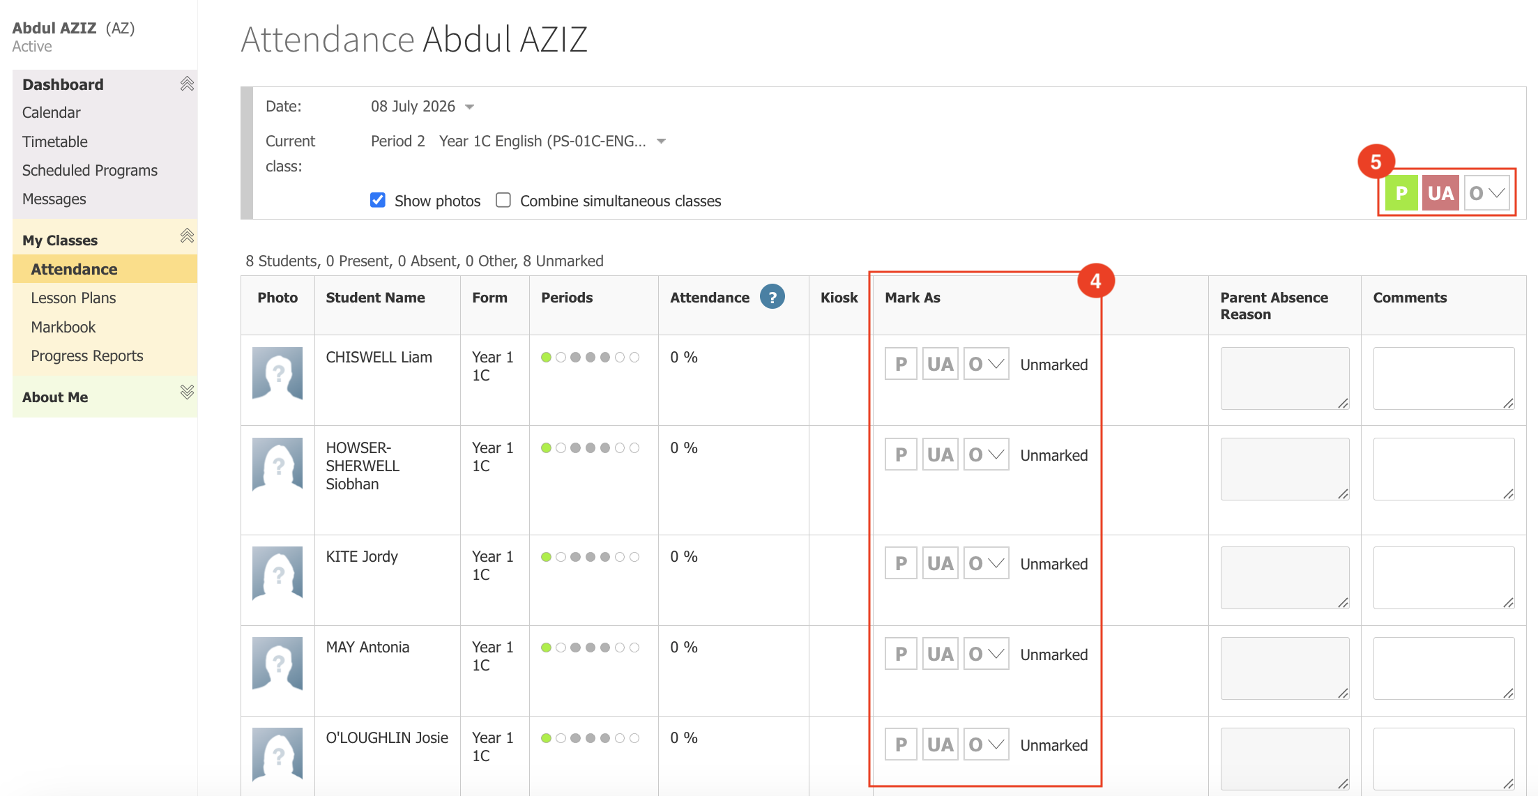The image size is (1538, 796).
Task: Untick the Show photos checkbox
Action: click(x=378, y=201)
